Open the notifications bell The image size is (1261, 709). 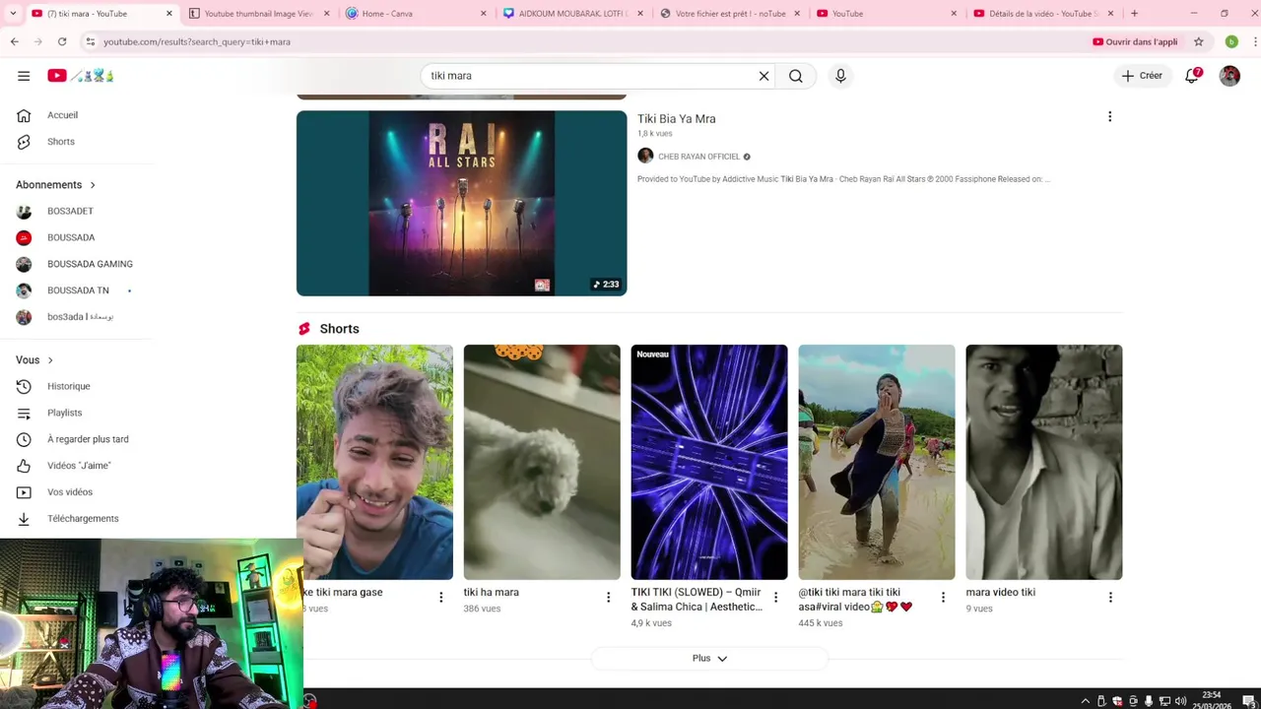tap(1192, 76)
